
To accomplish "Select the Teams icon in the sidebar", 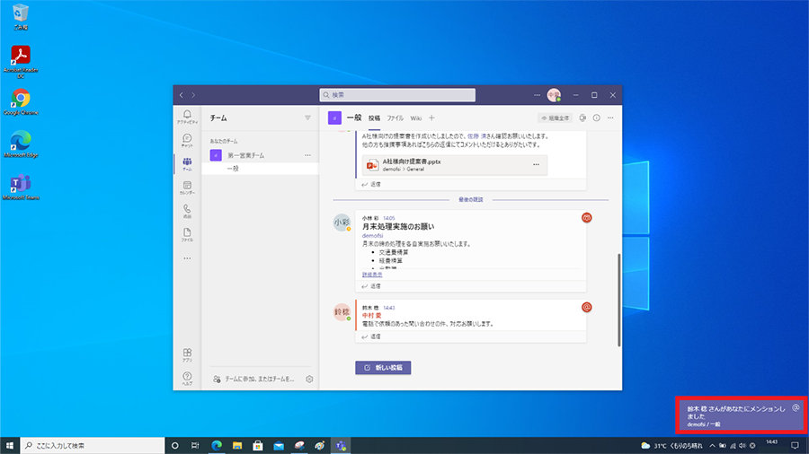I will tap(187, 163).
